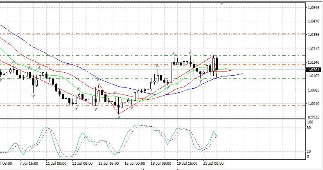Select the top red dash-dot line at 1.0395

click(x=123, y=34)
